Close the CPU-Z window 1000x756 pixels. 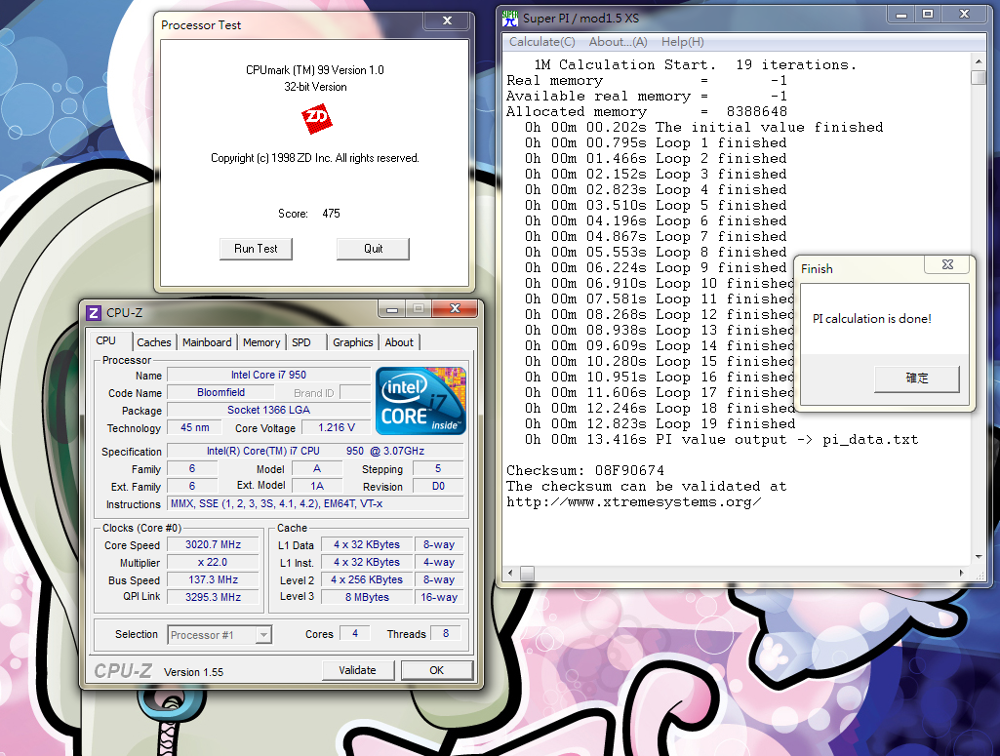click(455, 309)
